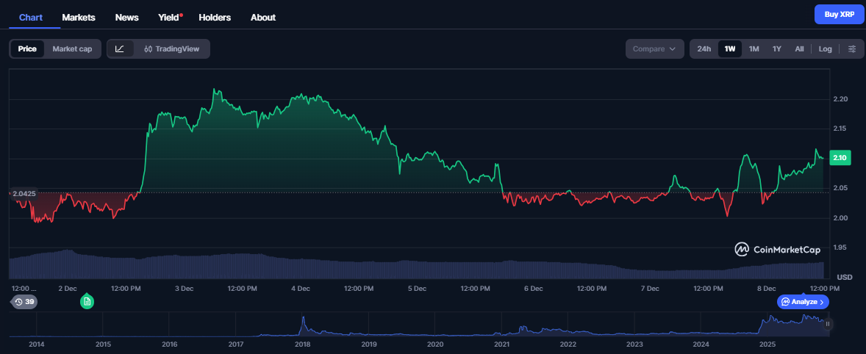The width and height of the screenshot is (866, 354).
Task: Click the green document event marker
Action: (x=87, y=301)
